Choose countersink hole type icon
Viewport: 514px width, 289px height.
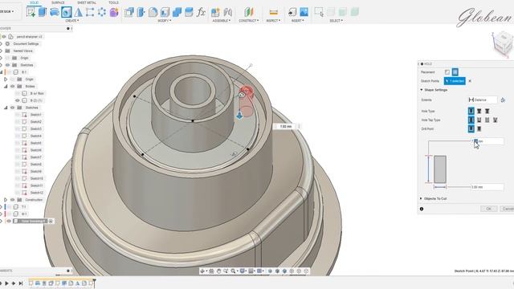point(487,111)
